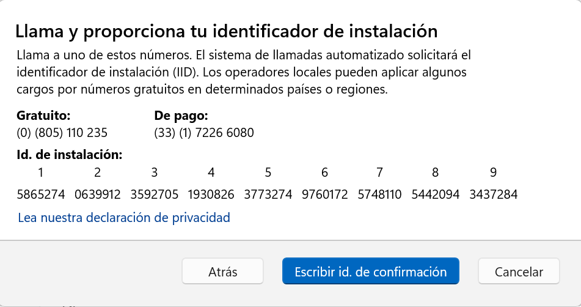The width and height of the screenshot is (581, 307).
Task: Click the Gratuito label
Action: pyautogui.click(x=43, y=116)
